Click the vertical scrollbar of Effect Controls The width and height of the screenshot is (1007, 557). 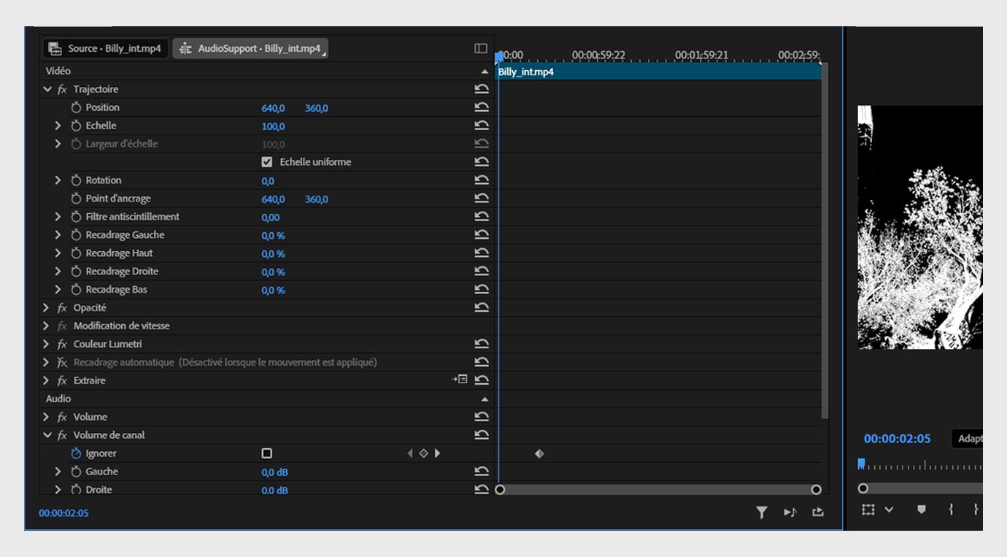click(x=825, y=242)
